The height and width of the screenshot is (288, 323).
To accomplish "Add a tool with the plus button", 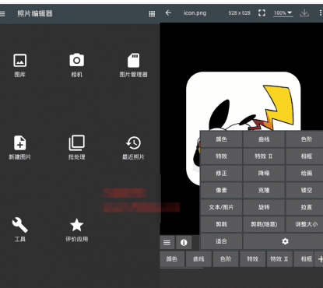I will point(320,258).
